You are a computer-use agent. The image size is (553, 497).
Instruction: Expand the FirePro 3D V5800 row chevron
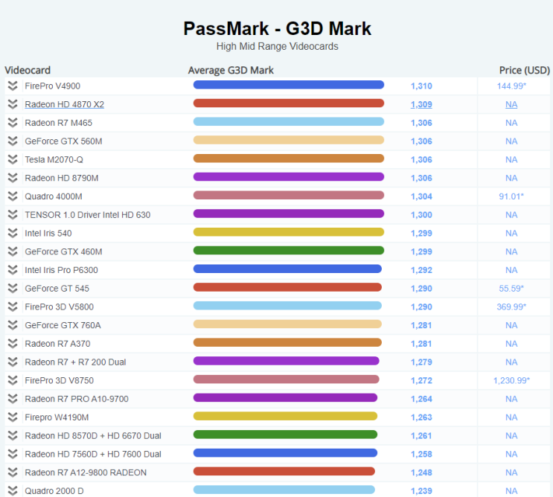click(13, 307)
